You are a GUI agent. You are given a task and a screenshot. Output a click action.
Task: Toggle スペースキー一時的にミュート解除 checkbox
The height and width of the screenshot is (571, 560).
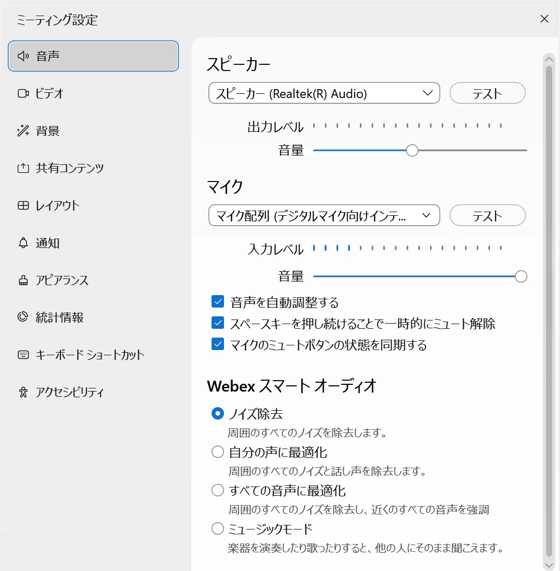[218, 324]
